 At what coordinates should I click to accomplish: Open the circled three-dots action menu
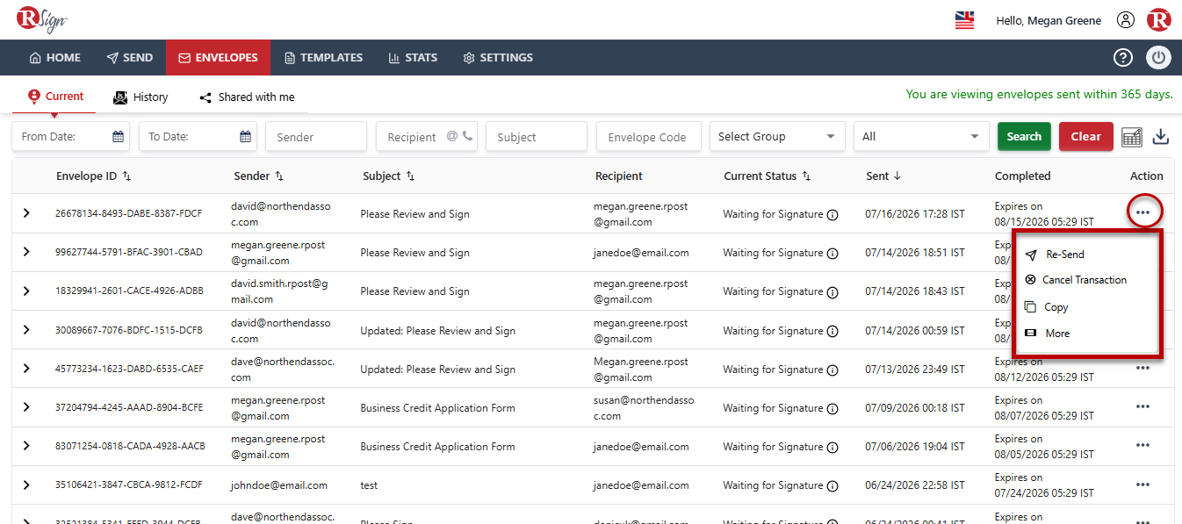1142,212
